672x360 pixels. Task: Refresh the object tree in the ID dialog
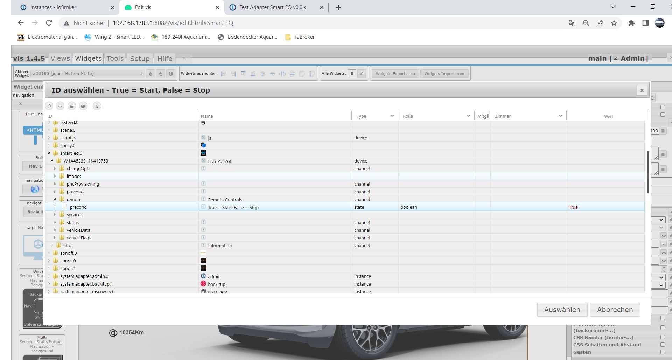49,106
